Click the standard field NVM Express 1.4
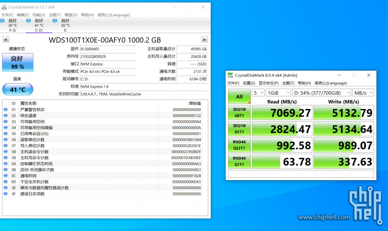Viewport: 388px width, 231px height. (x=144, y=86)
